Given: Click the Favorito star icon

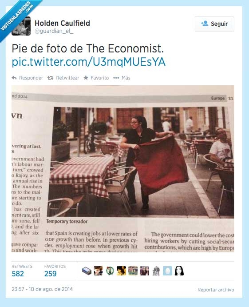Looking at the screenshot, I should [86, 78].
